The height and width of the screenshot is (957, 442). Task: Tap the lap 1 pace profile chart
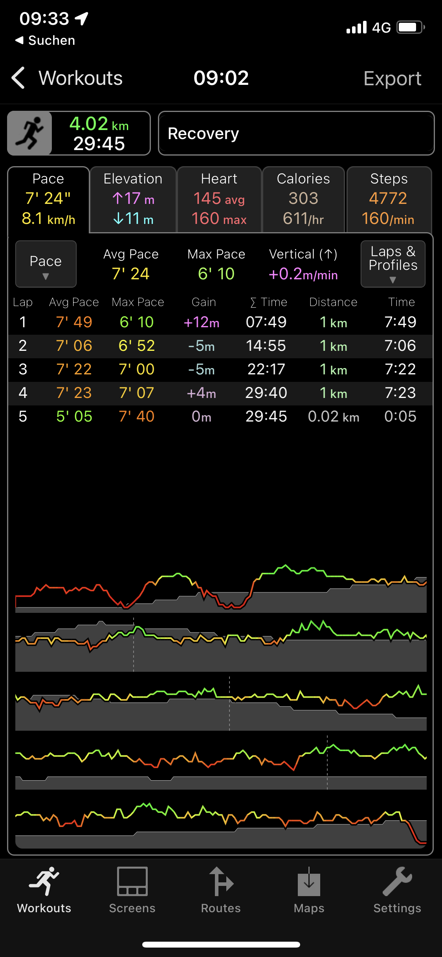point(221,587)
